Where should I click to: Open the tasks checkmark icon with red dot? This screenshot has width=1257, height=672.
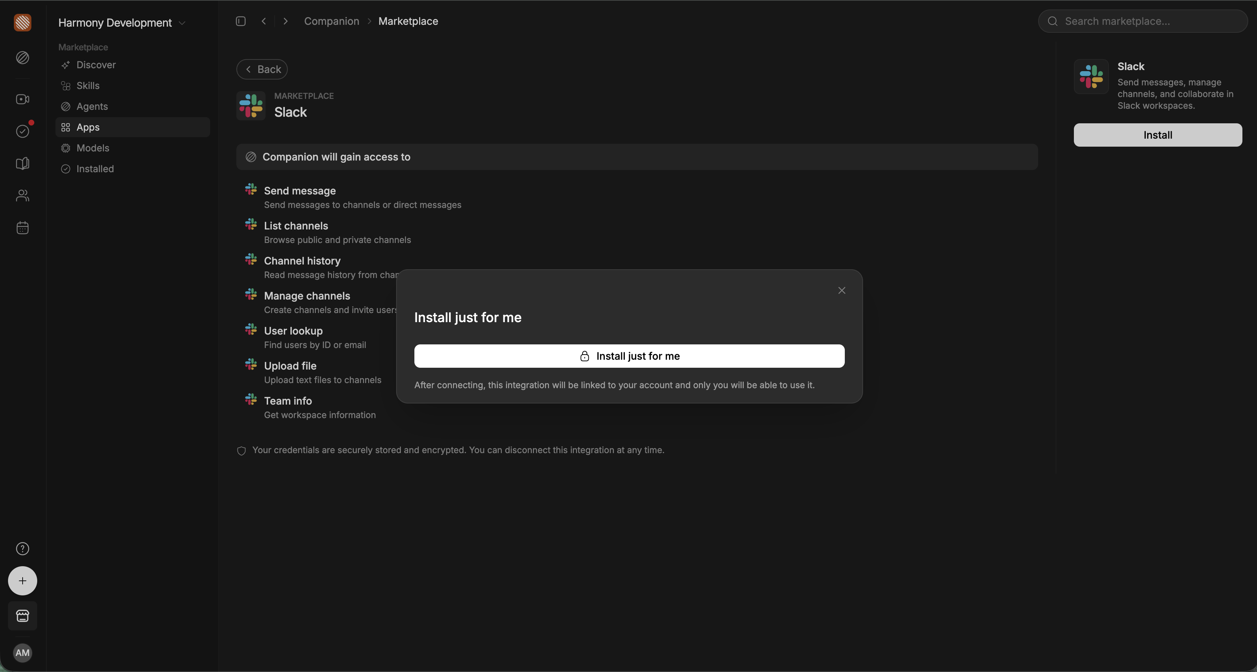click(23, 131)
